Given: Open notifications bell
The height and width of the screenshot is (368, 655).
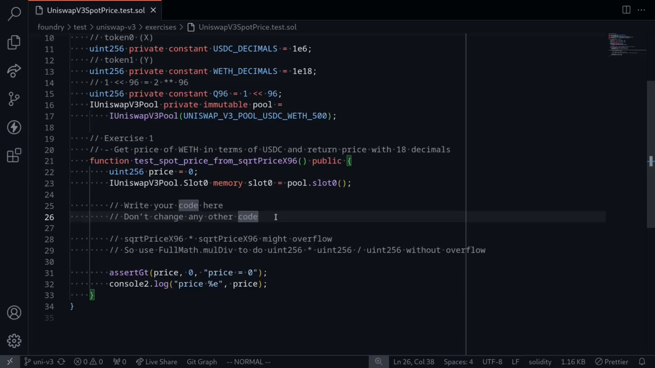Looking at the screenshot, I should [642, 361].
